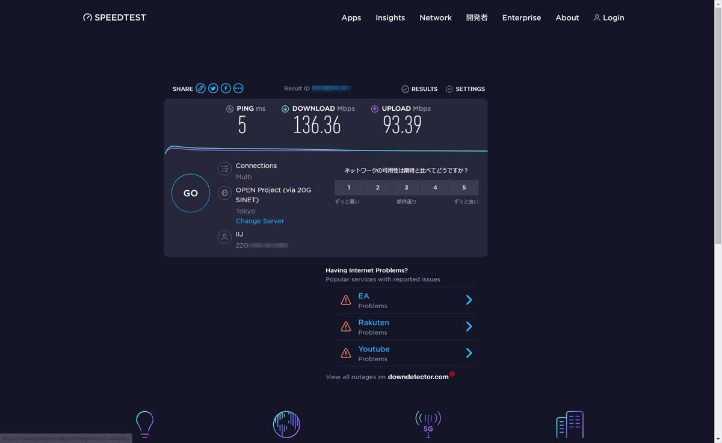Rate network availability as 4

[436, 188]
